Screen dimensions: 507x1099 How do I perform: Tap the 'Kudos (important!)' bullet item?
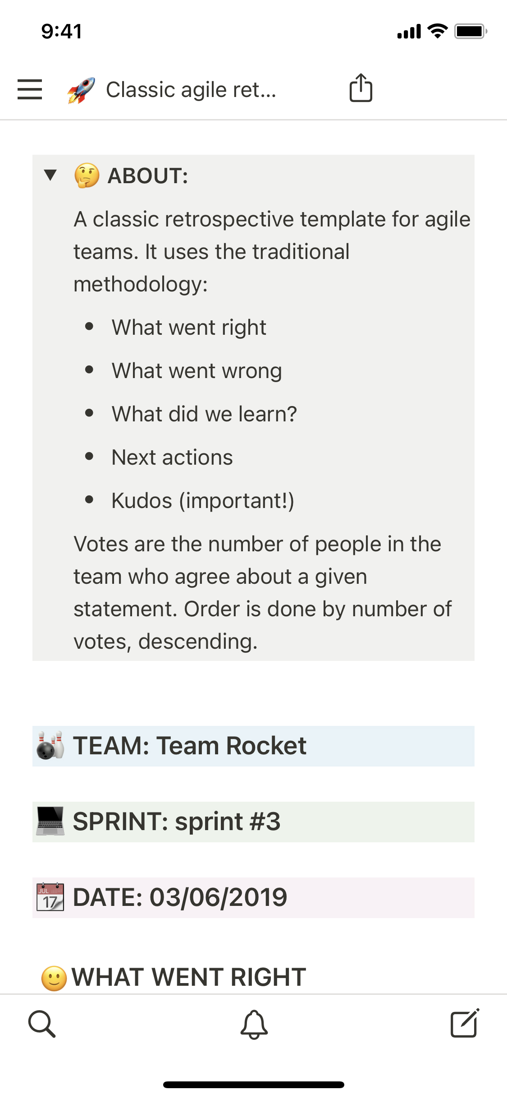(203, 501)
